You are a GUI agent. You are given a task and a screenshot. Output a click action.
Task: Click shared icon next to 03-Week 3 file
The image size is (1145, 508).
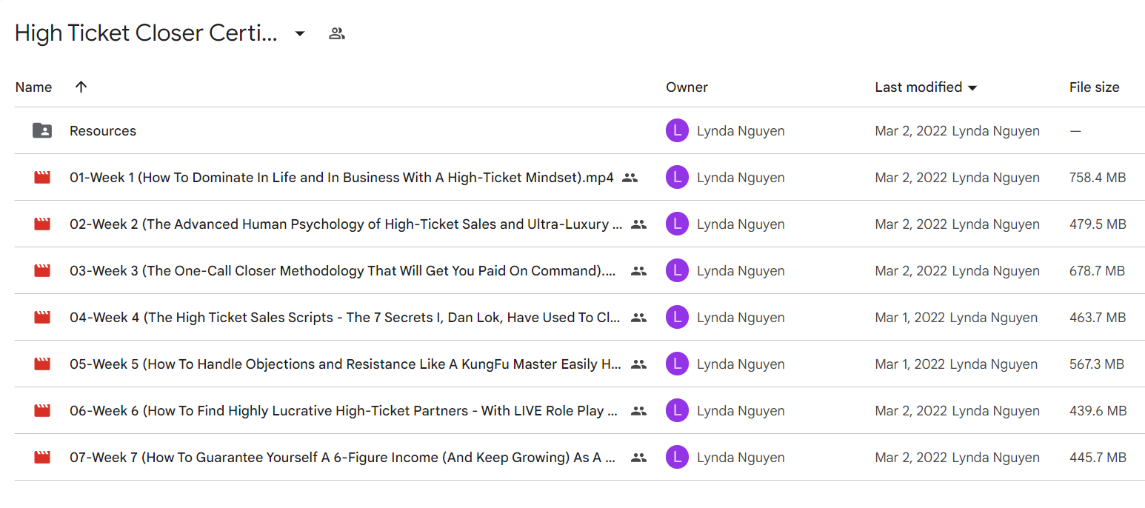coord(638,271)
